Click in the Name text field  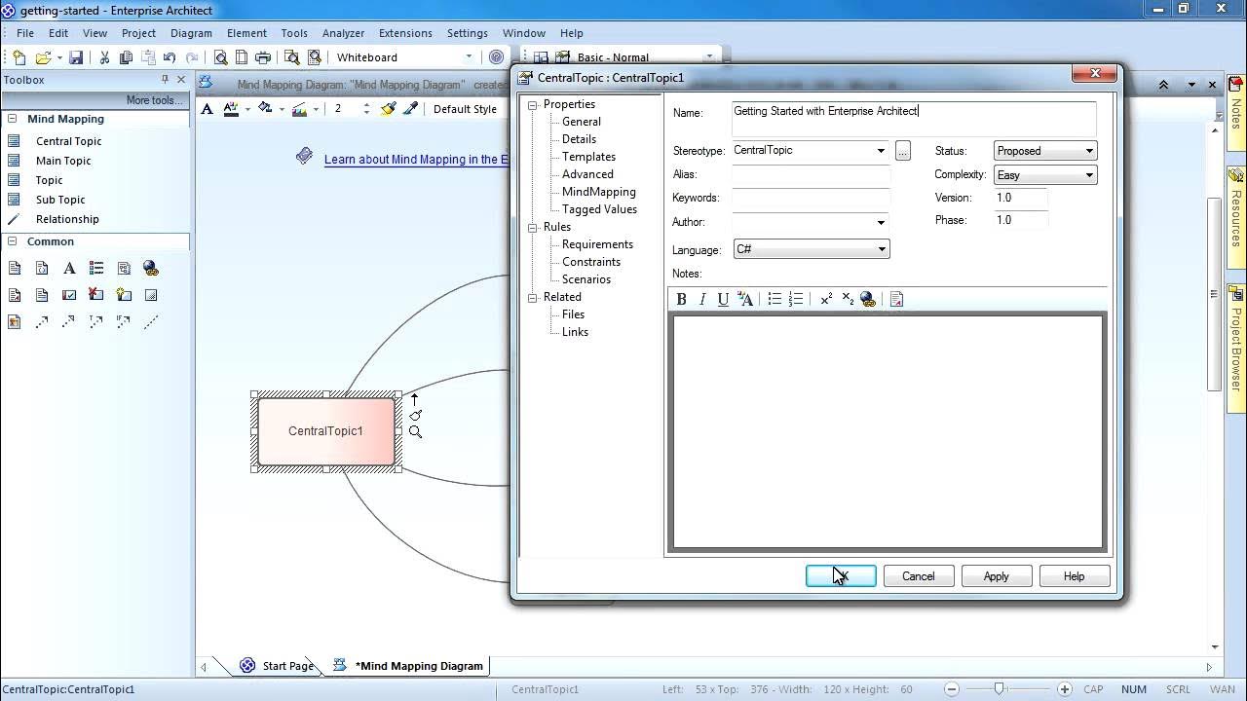tap(914, 118)
